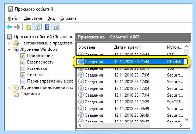Screen dimensions: 196x134
Task: Click the Установка log icon in tree
Action: pyautogui.click(x=23, y=68)
